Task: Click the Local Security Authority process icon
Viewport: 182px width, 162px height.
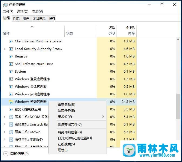Action: [x=11, y=49]
